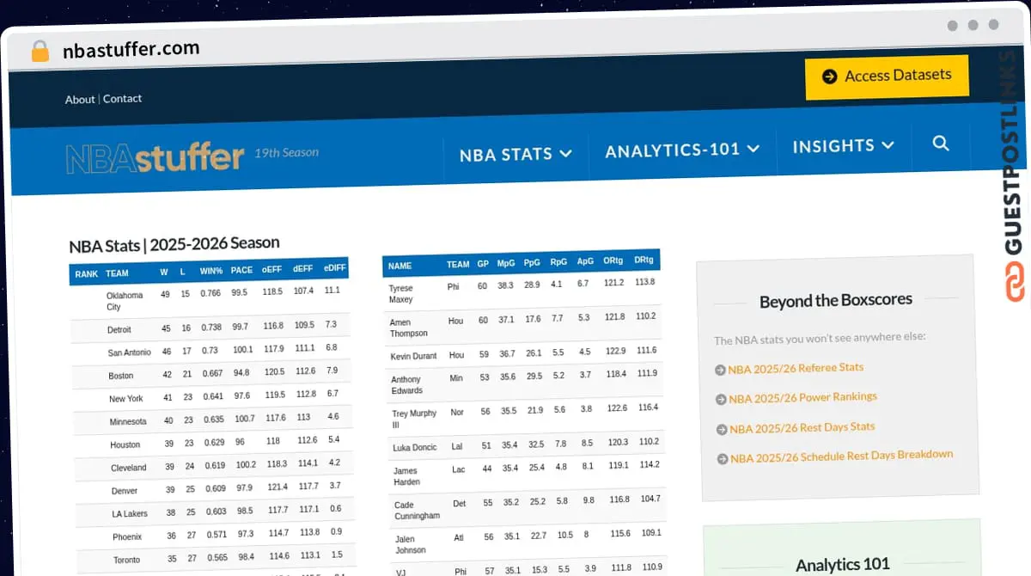Click the search magnifier icon

coord(941,144)
